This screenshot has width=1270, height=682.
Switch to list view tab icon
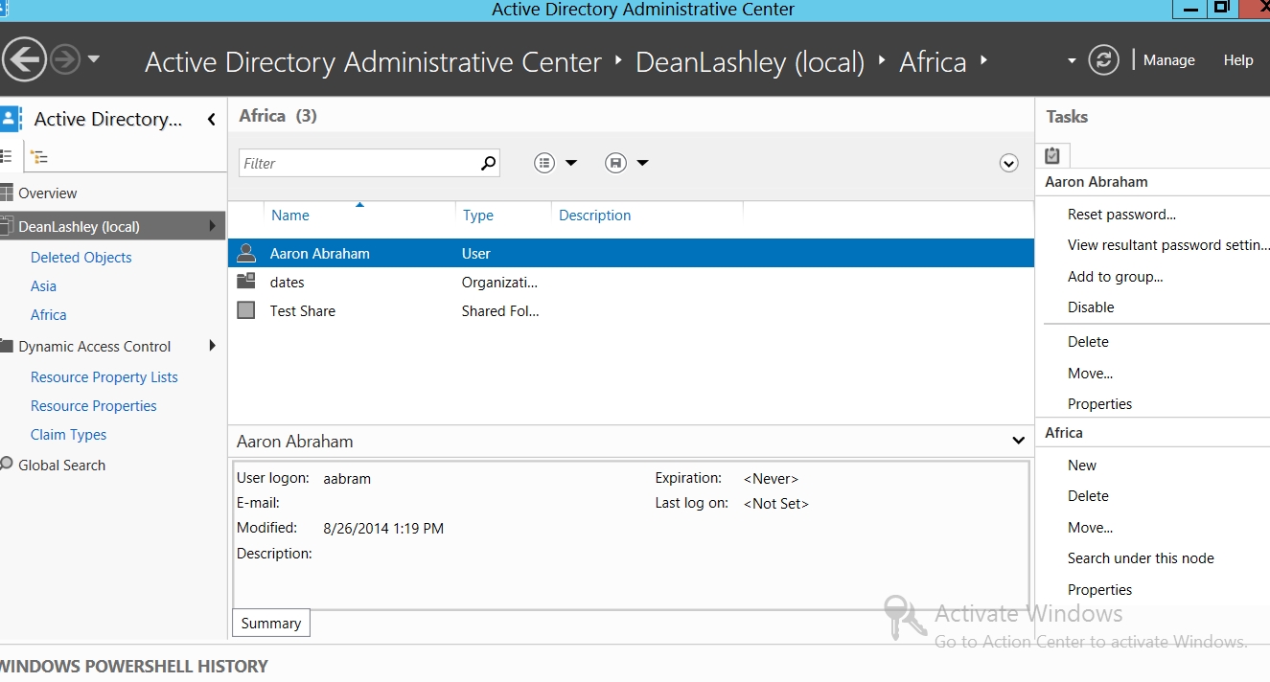pyautogui.click(x=7, y=156)
